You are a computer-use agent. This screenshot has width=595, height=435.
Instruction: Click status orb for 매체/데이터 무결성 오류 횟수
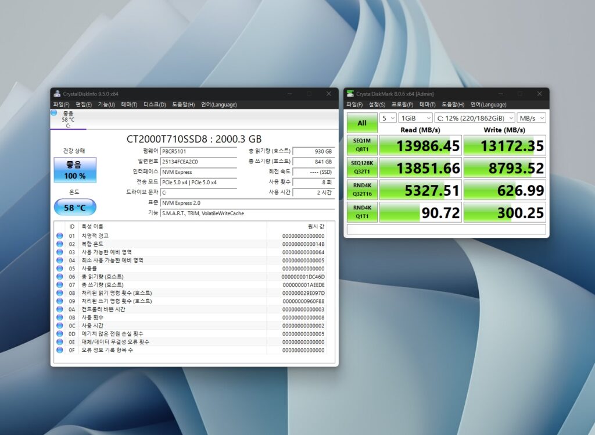[x=60, y=342]
